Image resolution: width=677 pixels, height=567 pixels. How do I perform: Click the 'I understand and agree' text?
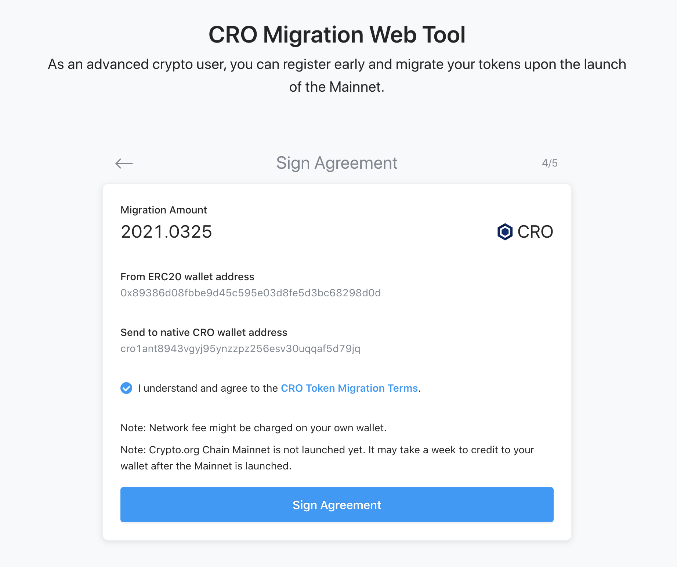point(208,388)
